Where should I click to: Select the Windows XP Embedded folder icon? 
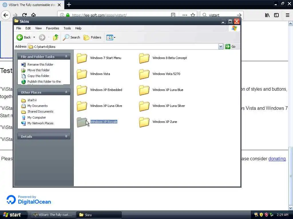click(x=82, y=90)
